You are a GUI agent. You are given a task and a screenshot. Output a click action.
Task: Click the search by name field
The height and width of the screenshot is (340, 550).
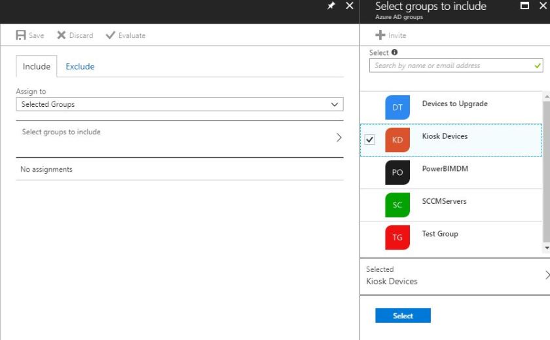[452, 66]
